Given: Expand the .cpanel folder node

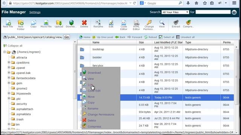Looking at the screenshot, I should 9,67.
